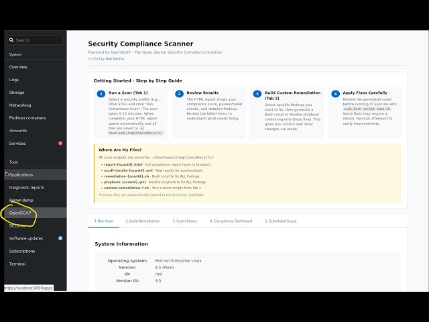Click the step 4 number circle
The width and height of the screenshot is (429, 322).
(334, 94)
